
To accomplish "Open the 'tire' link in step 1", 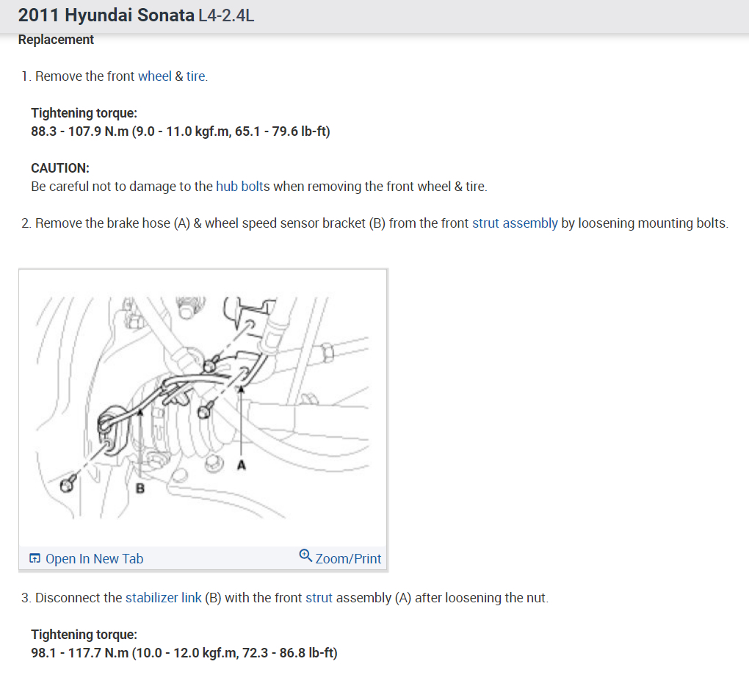I will (195, 76).
